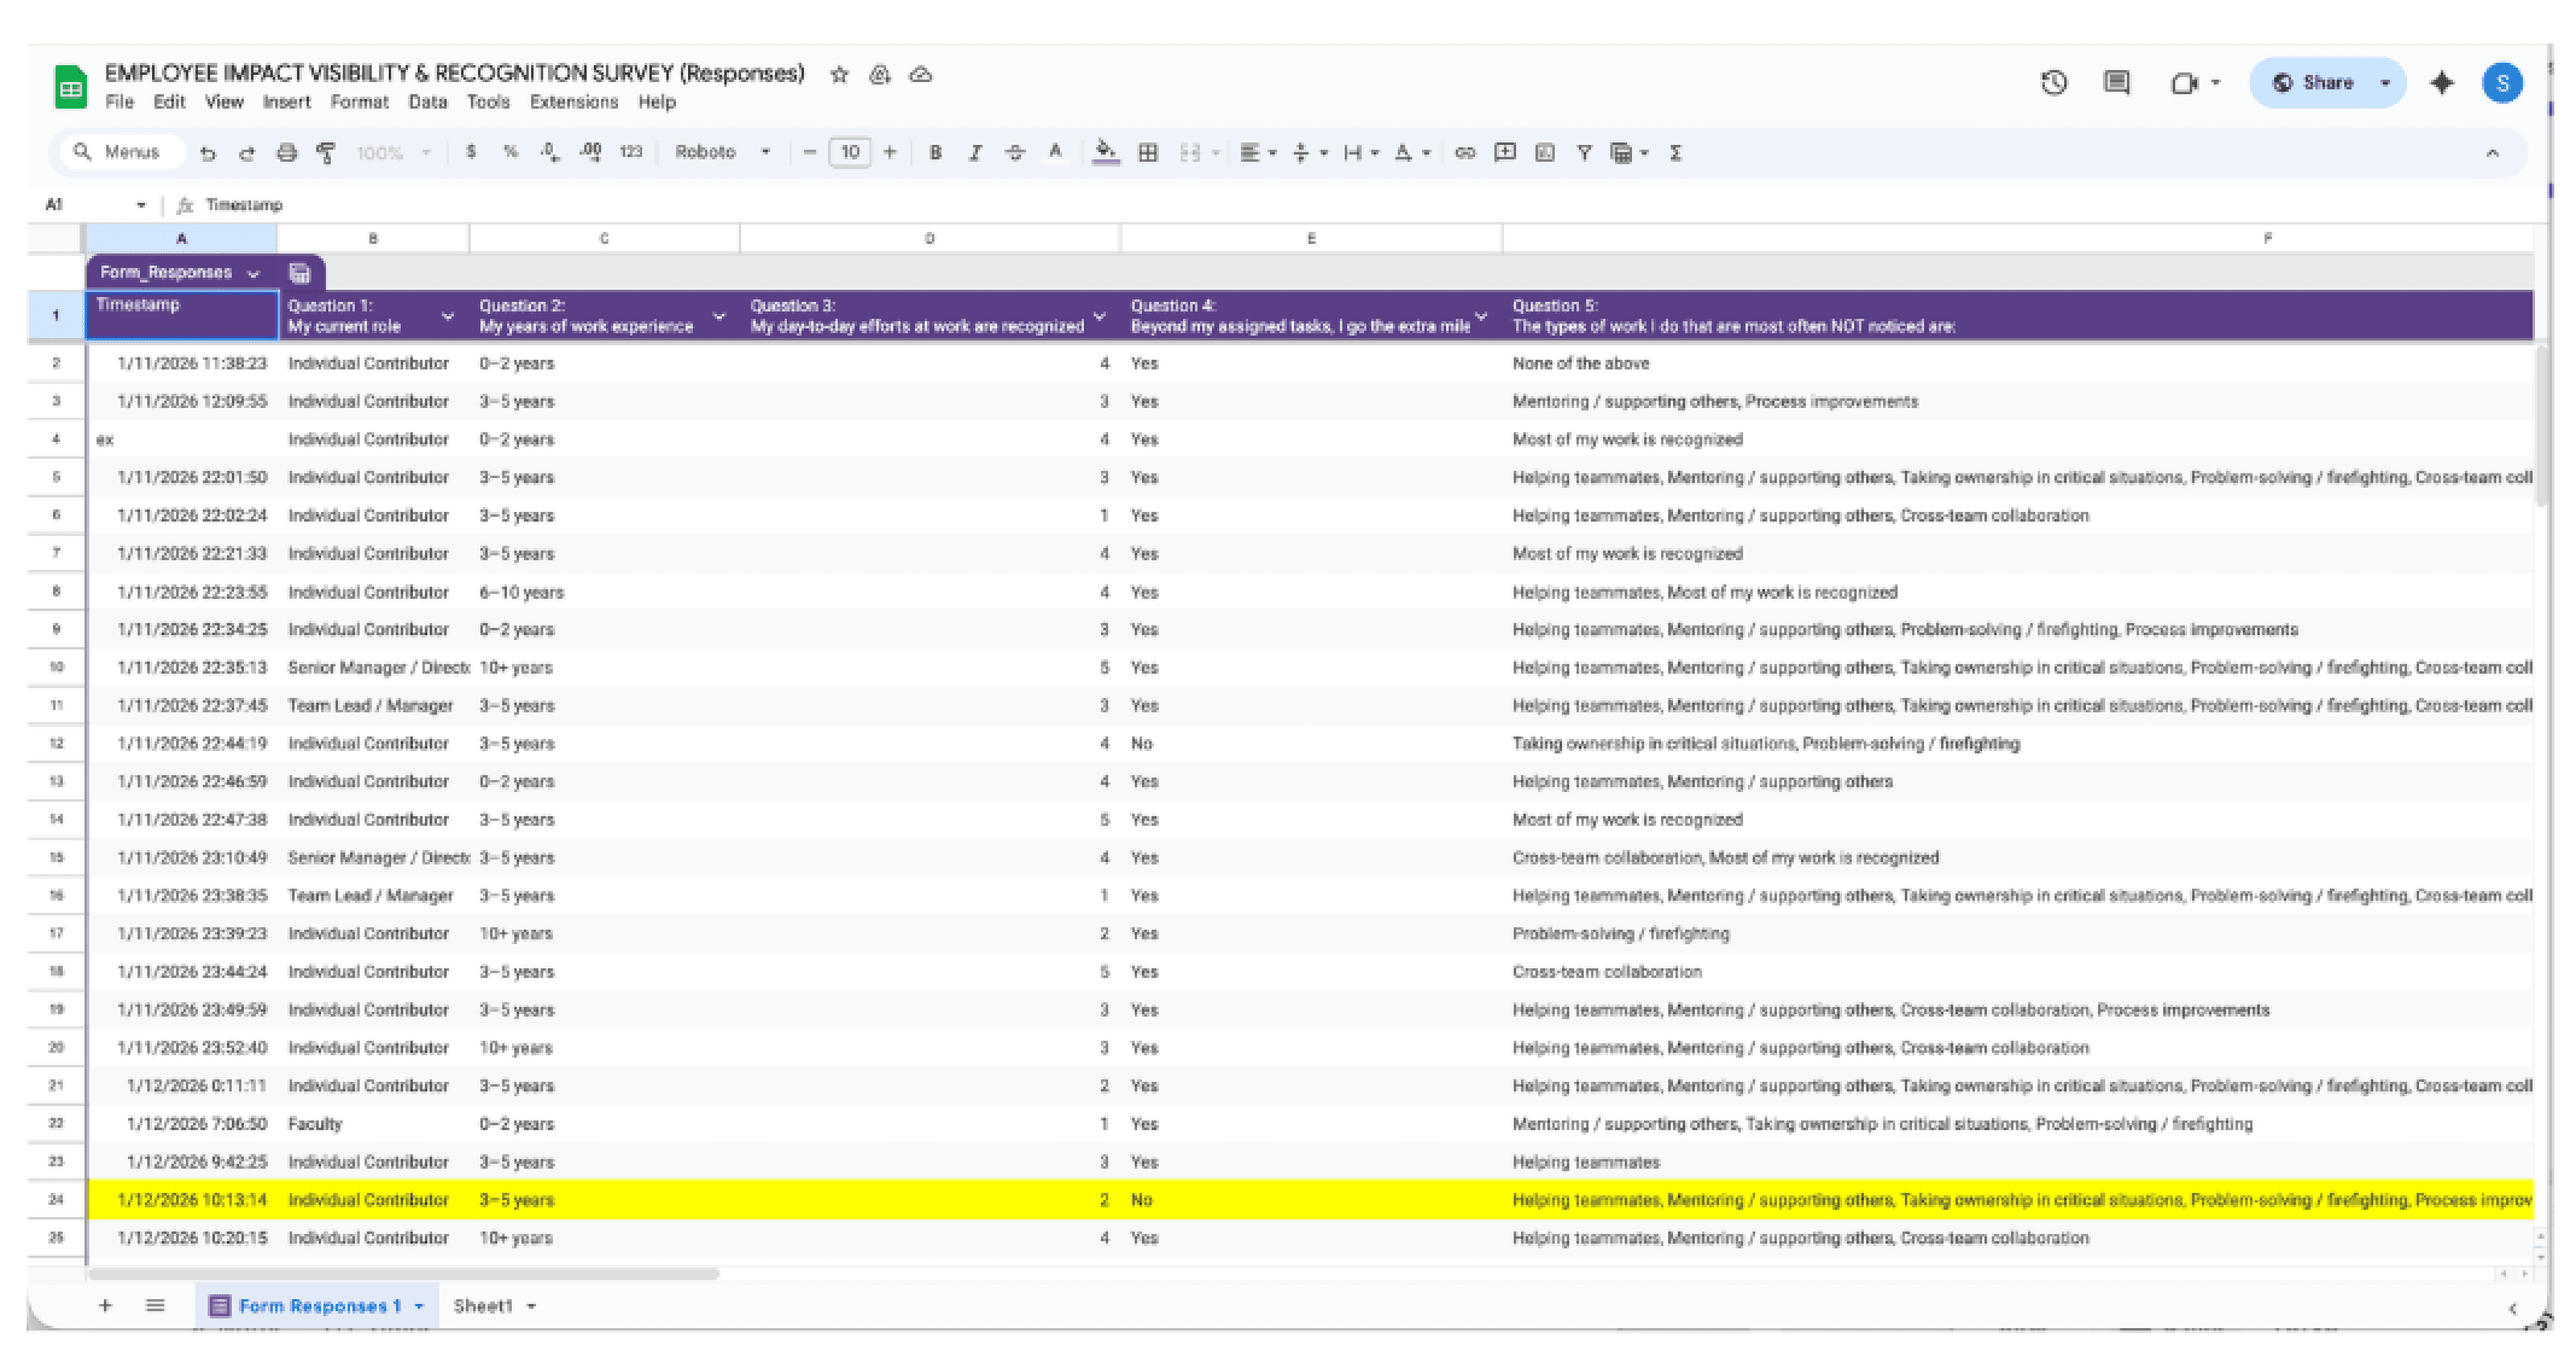Click the Share button

coord(2315,83)
